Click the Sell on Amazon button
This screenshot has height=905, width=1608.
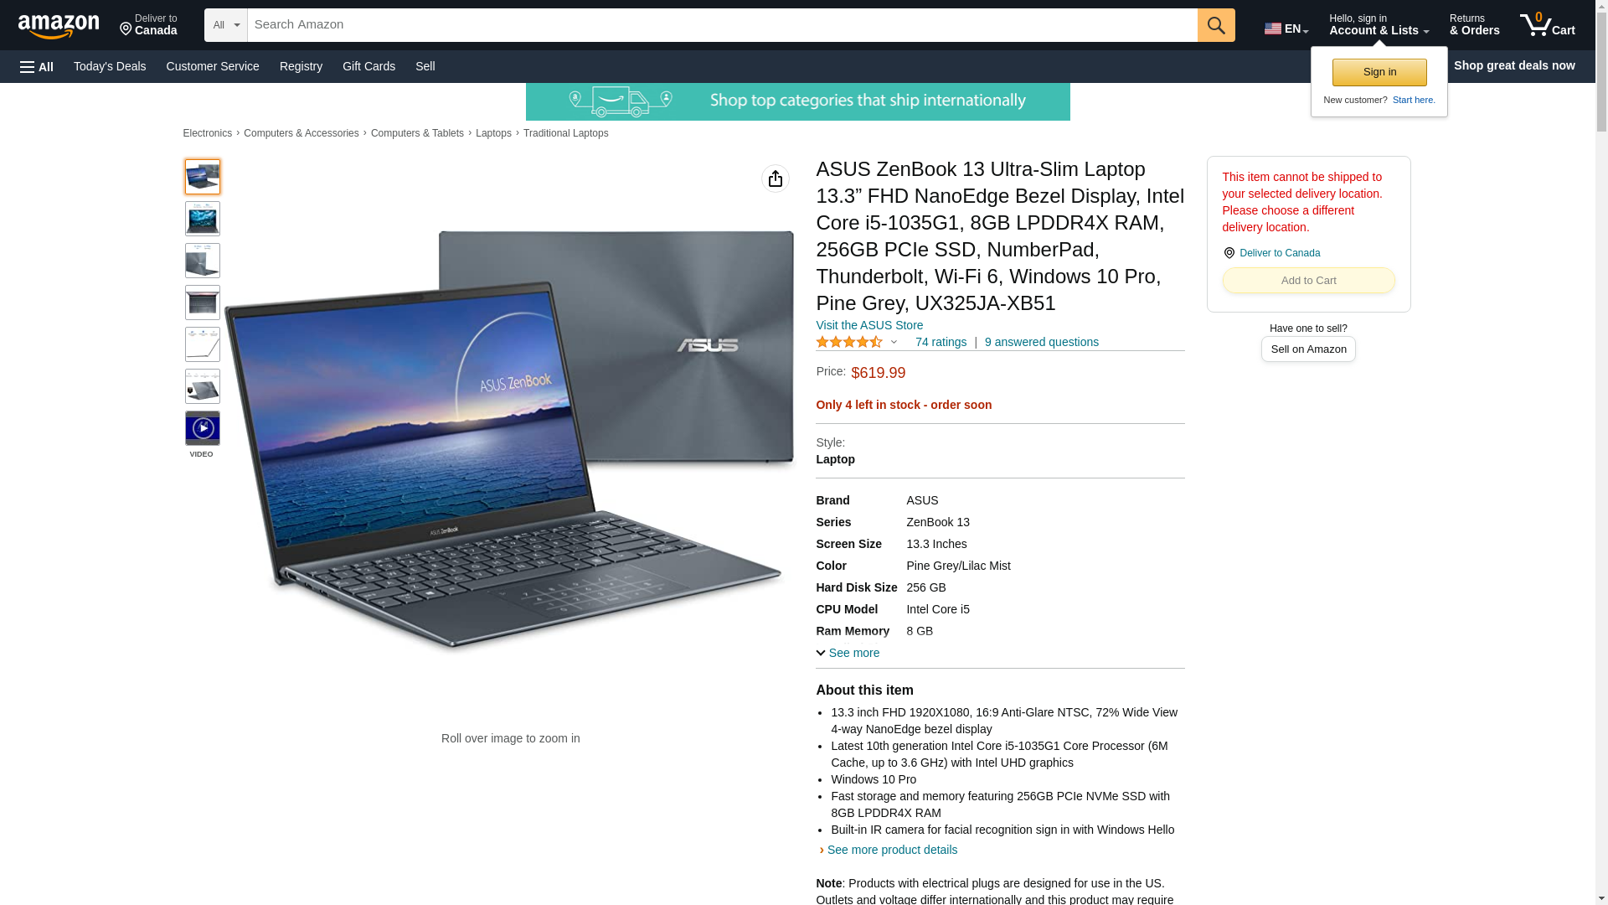(x=1308, y=349)
